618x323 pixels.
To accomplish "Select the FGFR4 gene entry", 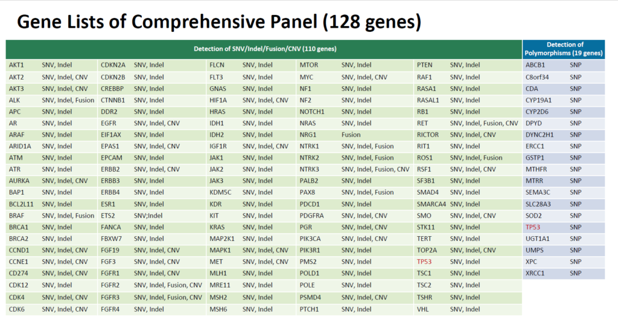I will point(110,309).
